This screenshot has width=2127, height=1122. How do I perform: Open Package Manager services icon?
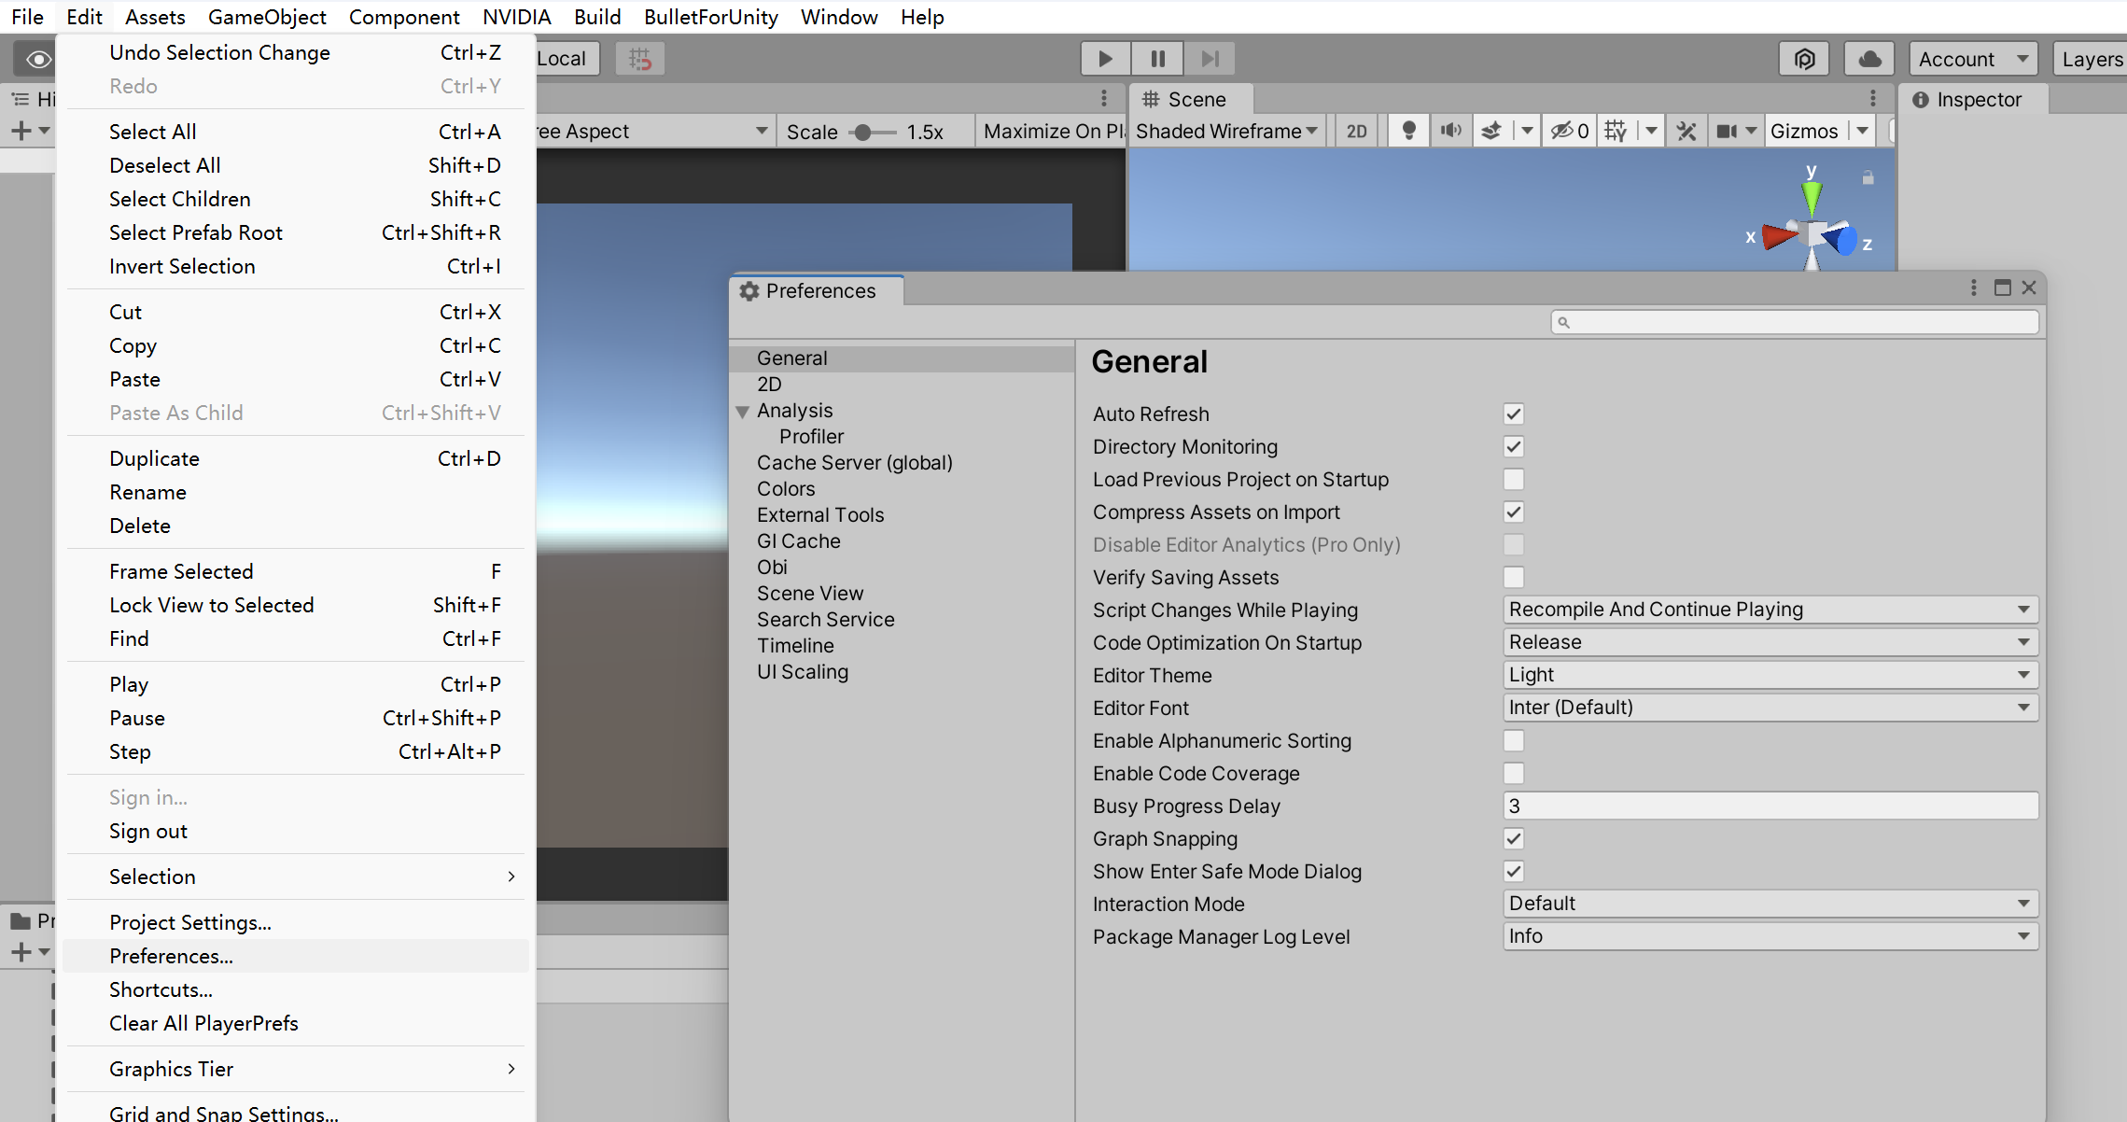[x=1804, y=59]
